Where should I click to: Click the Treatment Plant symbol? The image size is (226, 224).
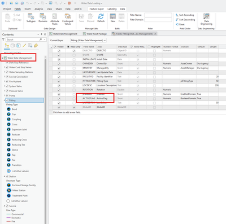click(8, 196)
